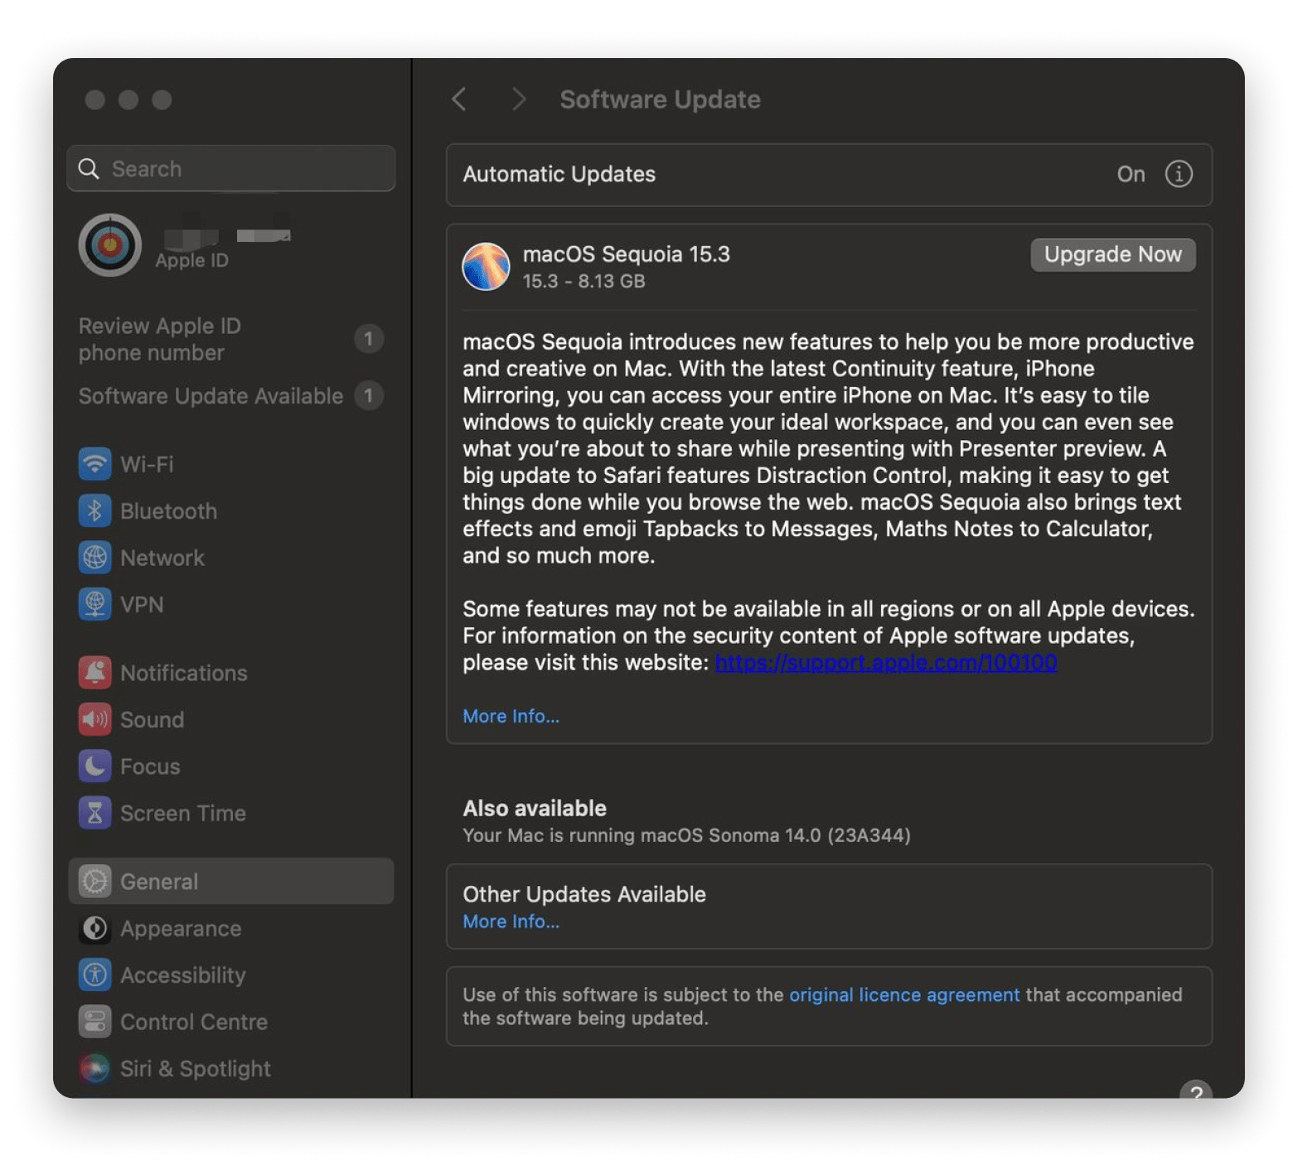Open the Accessibility icon
Image resolution: width=1293 pixels, height=1175 pixels.
[x=94, y=975]
